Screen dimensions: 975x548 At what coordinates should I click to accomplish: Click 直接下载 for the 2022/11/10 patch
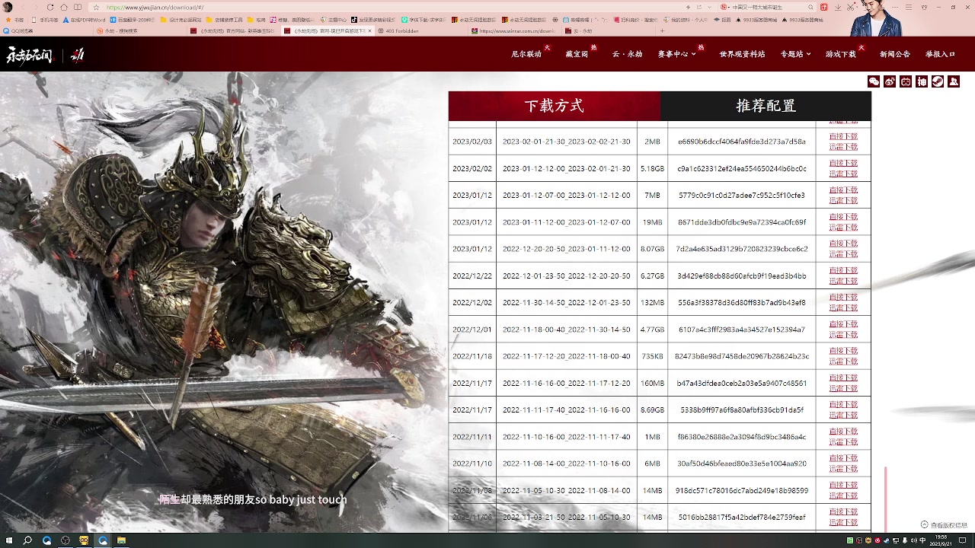click(843, 458)
